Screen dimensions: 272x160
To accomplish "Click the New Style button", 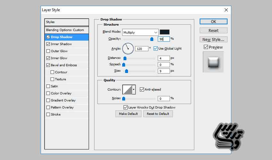I will (x=213, y=39).
